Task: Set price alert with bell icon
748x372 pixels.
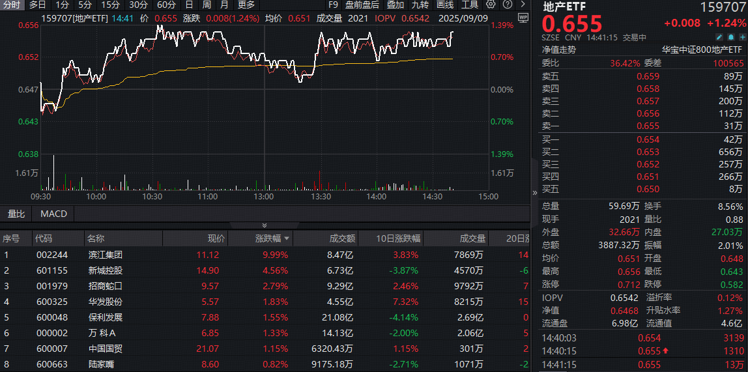Action: click(x=730, y=37)
